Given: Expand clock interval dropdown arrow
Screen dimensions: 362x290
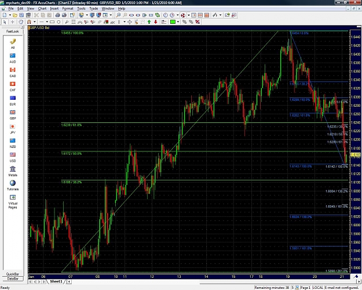Looking at the screenshot, I should click(x=178, y=15).
